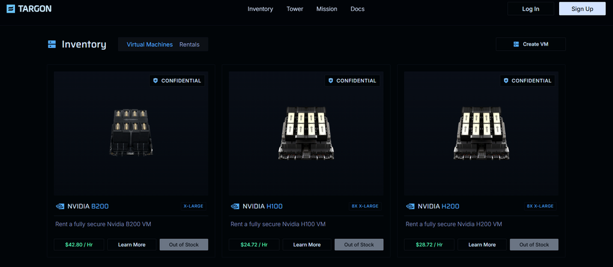This screenshot has height=267, width=613.
Task: Open Docs in the top navigation
Action: 357,8
